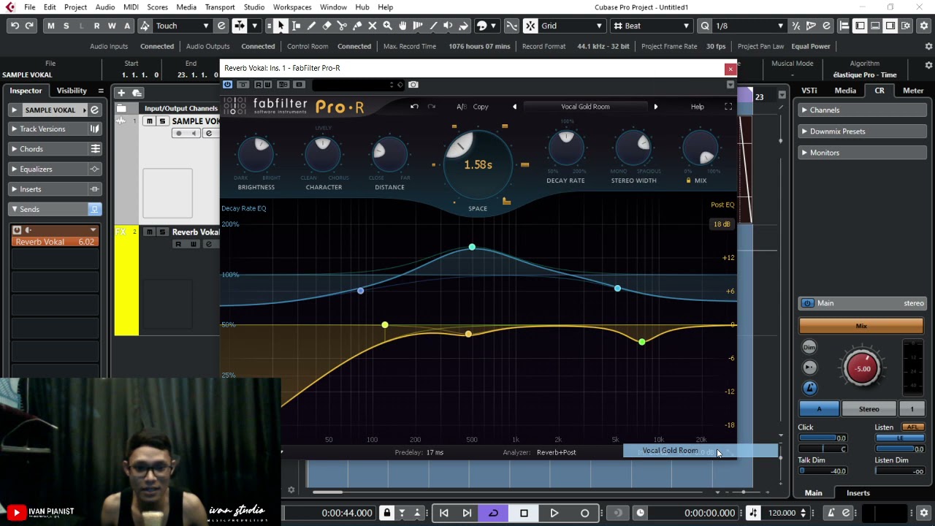
Task: Toggle cycle loop mode on transport
Action: coord(493,513)
